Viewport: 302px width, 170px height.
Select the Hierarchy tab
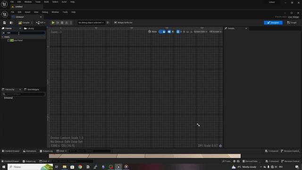click(9, 90)
